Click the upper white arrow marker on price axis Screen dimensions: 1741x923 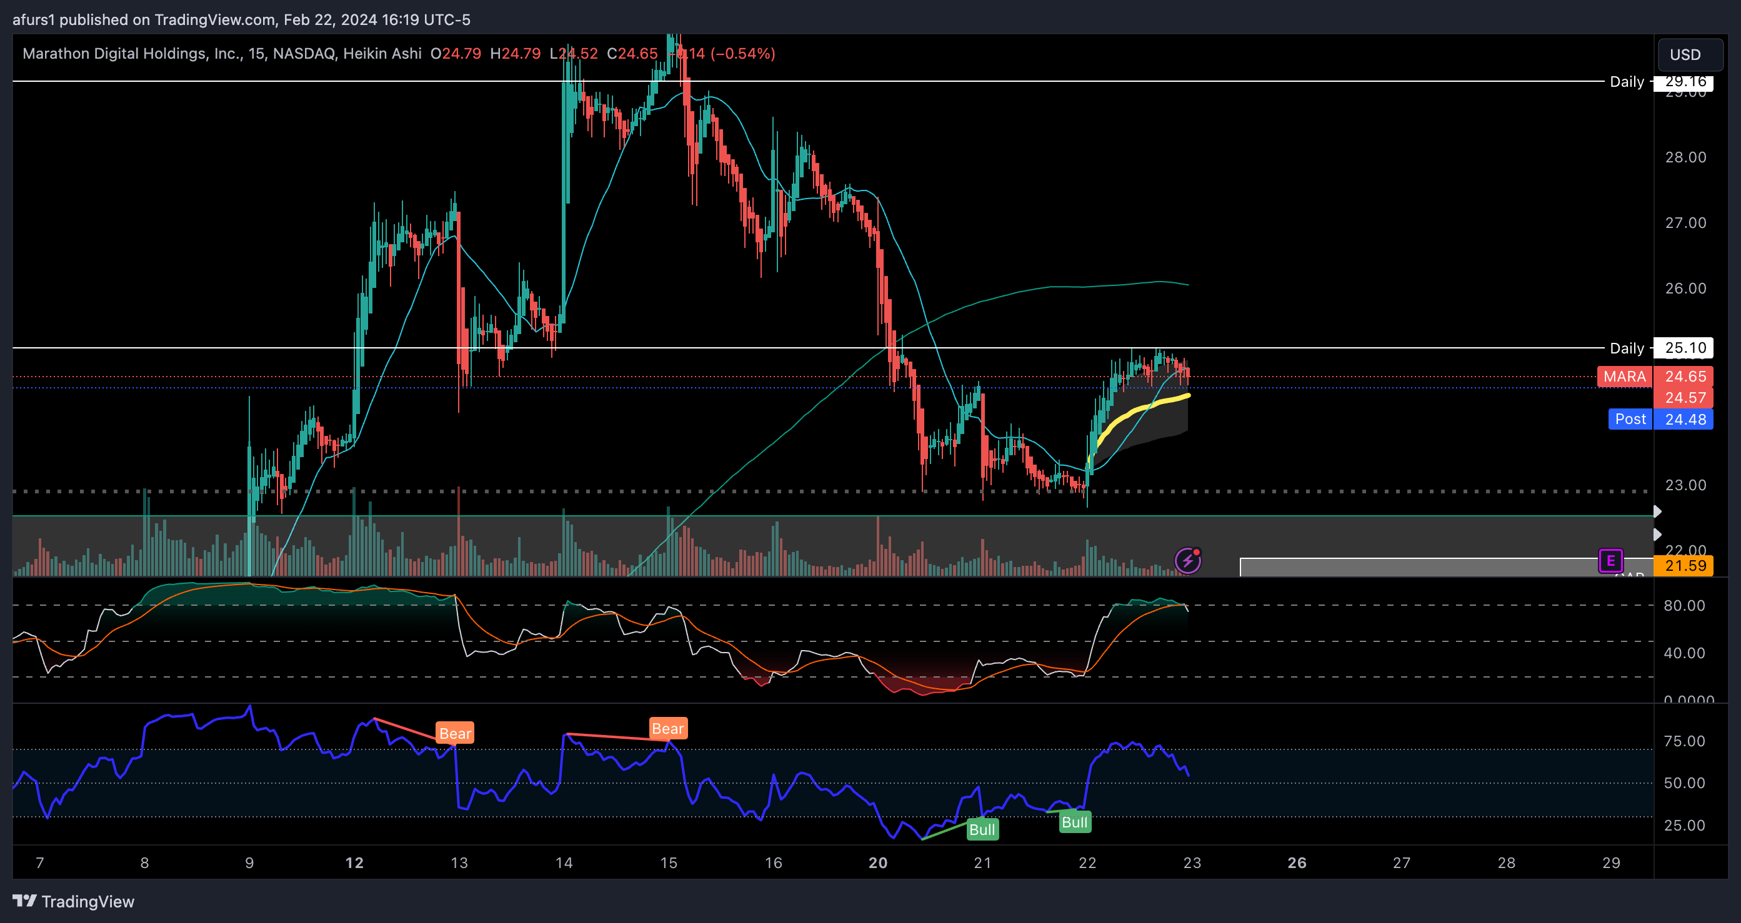pos(1657,511)
